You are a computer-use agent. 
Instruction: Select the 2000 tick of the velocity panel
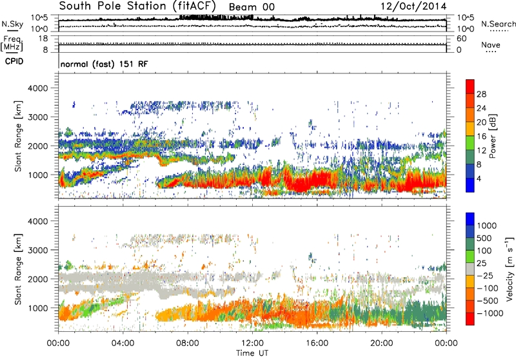(x=38, y=279)
